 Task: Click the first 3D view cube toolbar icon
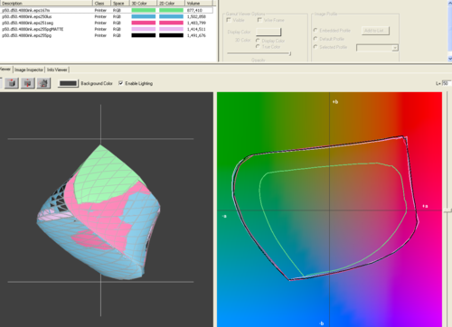pos(12,83)
